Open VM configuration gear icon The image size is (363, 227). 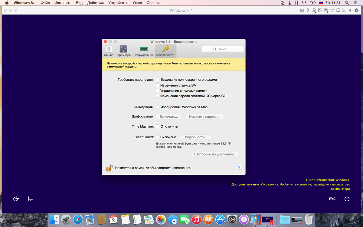pos(356,10)
